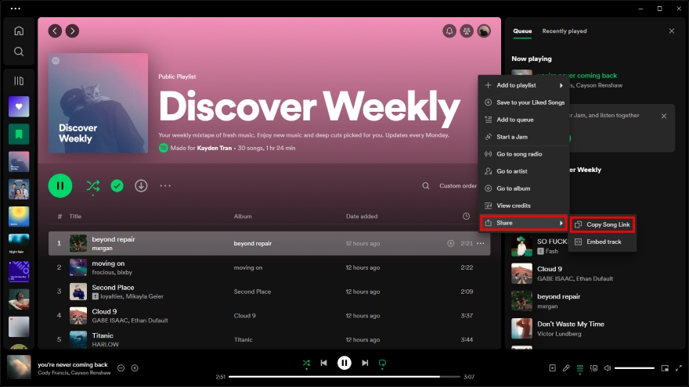Open the moving on album link
The height and width of the screenshot is (387, 689).
[x=248, y=267]
